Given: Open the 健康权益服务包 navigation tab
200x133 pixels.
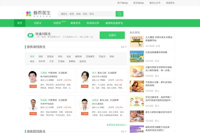Looking at the screenshot, I should pos(114,23).
